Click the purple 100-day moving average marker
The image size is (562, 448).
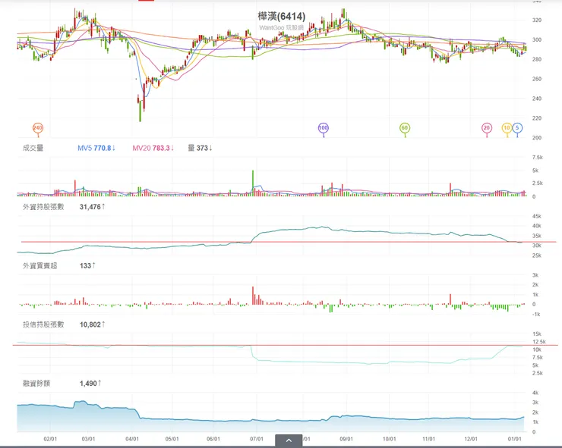(x=324, y=128)
